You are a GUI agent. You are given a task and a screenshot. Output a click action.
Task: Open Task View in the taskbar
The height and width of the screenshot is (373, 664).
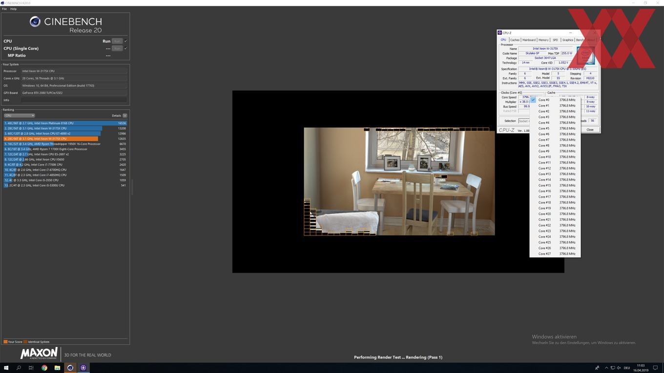(31, 368)
